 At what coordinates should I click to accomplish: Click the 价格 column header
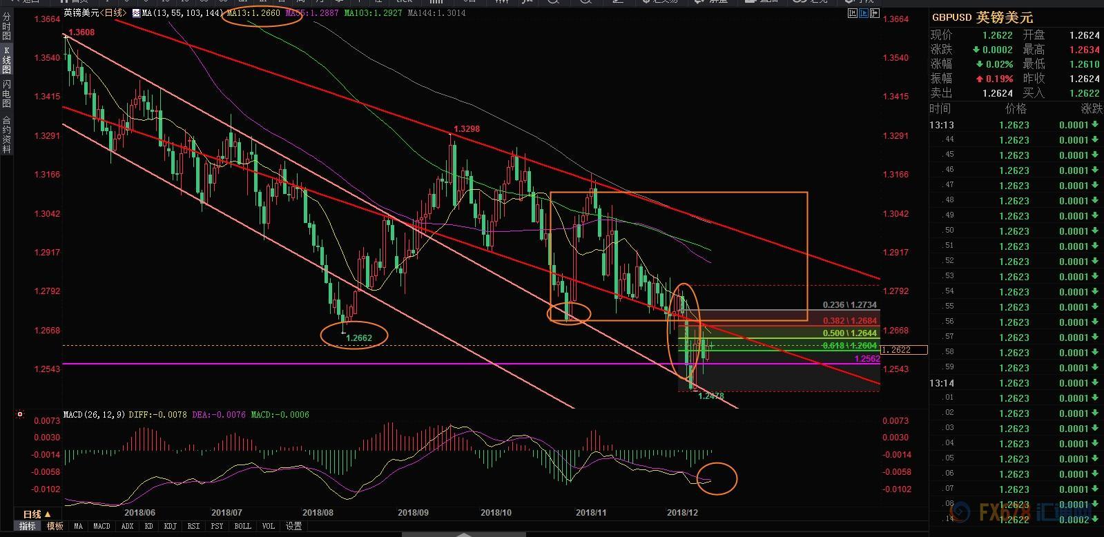[x=1016, y=108]
